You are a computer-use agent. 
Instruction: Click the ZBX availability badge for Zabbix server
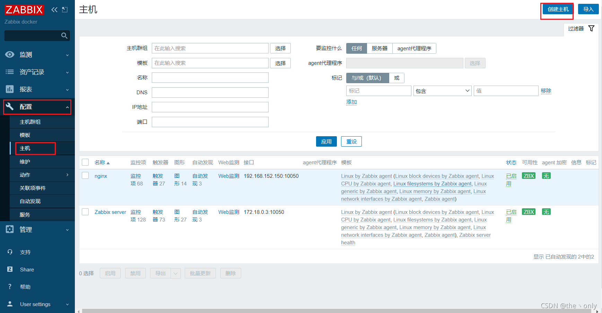tap(529, 212)
